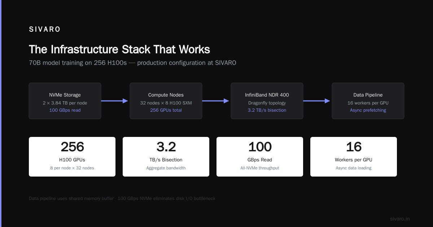The height and width of the screenshot is (227, 433).
Task: Click the 70B model training subtitle
Action: click(132, 63)
